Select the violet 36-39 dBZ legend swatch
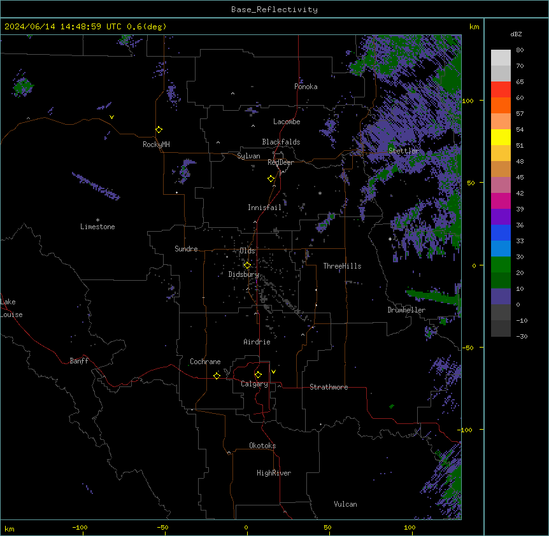The image size is (549, 536). pyautogui.click(x=501, y=217)
